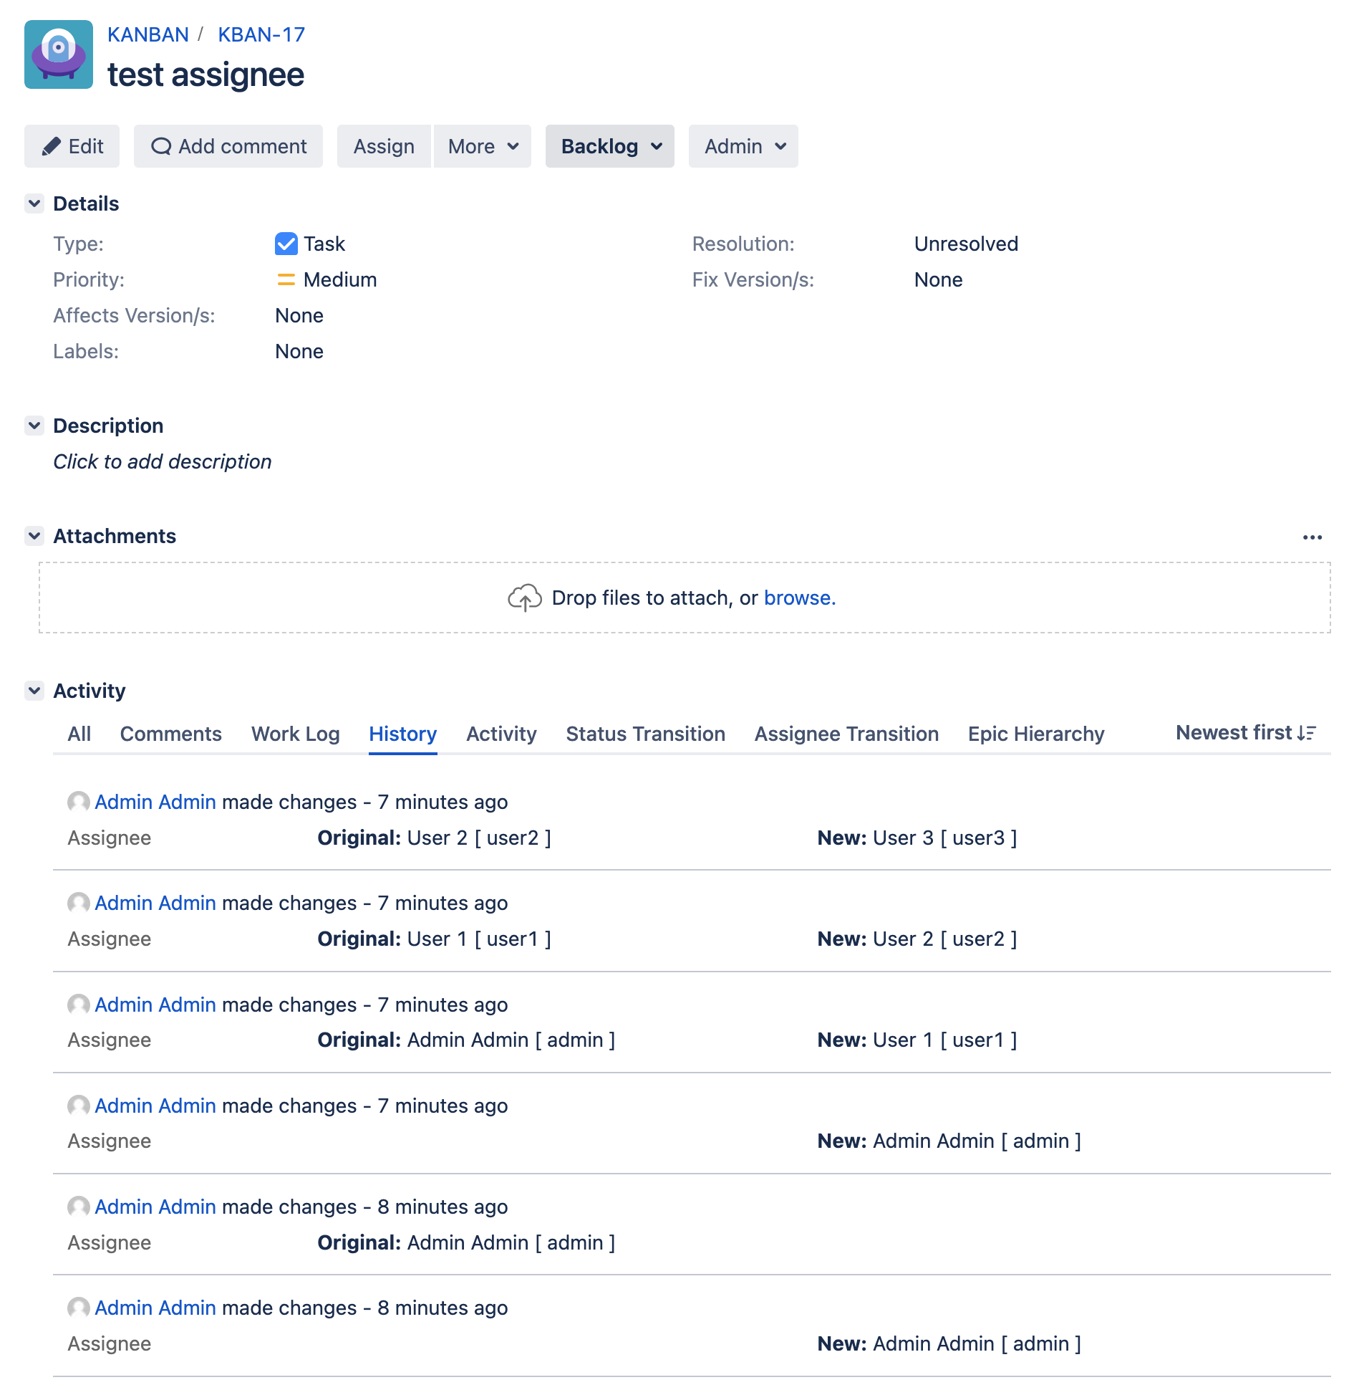The width and height of the screenshot is (1349, 1390).
Task: Click the magnifier icon in Add comment
Action: click(161, 146)
